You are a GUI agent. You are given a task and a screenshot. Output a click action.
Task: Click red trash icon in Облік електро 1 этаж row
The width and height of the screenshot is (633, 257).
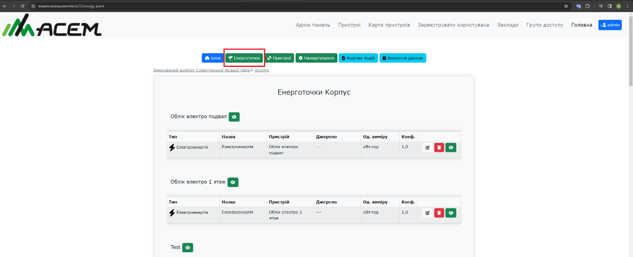[x=439, y=213]
